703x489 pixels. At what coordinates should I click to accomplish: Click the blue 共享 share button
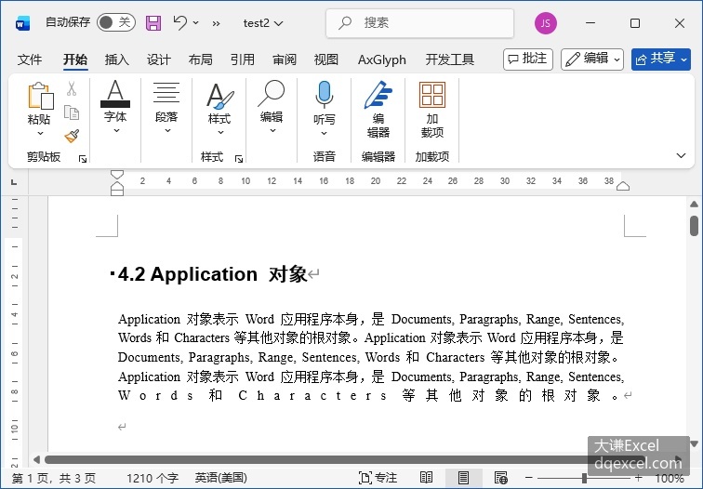[661, 59]
